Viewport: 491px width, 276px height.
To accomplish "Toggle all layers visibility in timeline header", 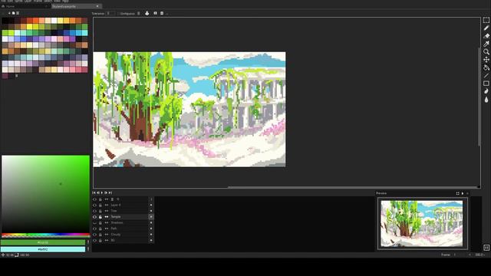I will (94, 199).
